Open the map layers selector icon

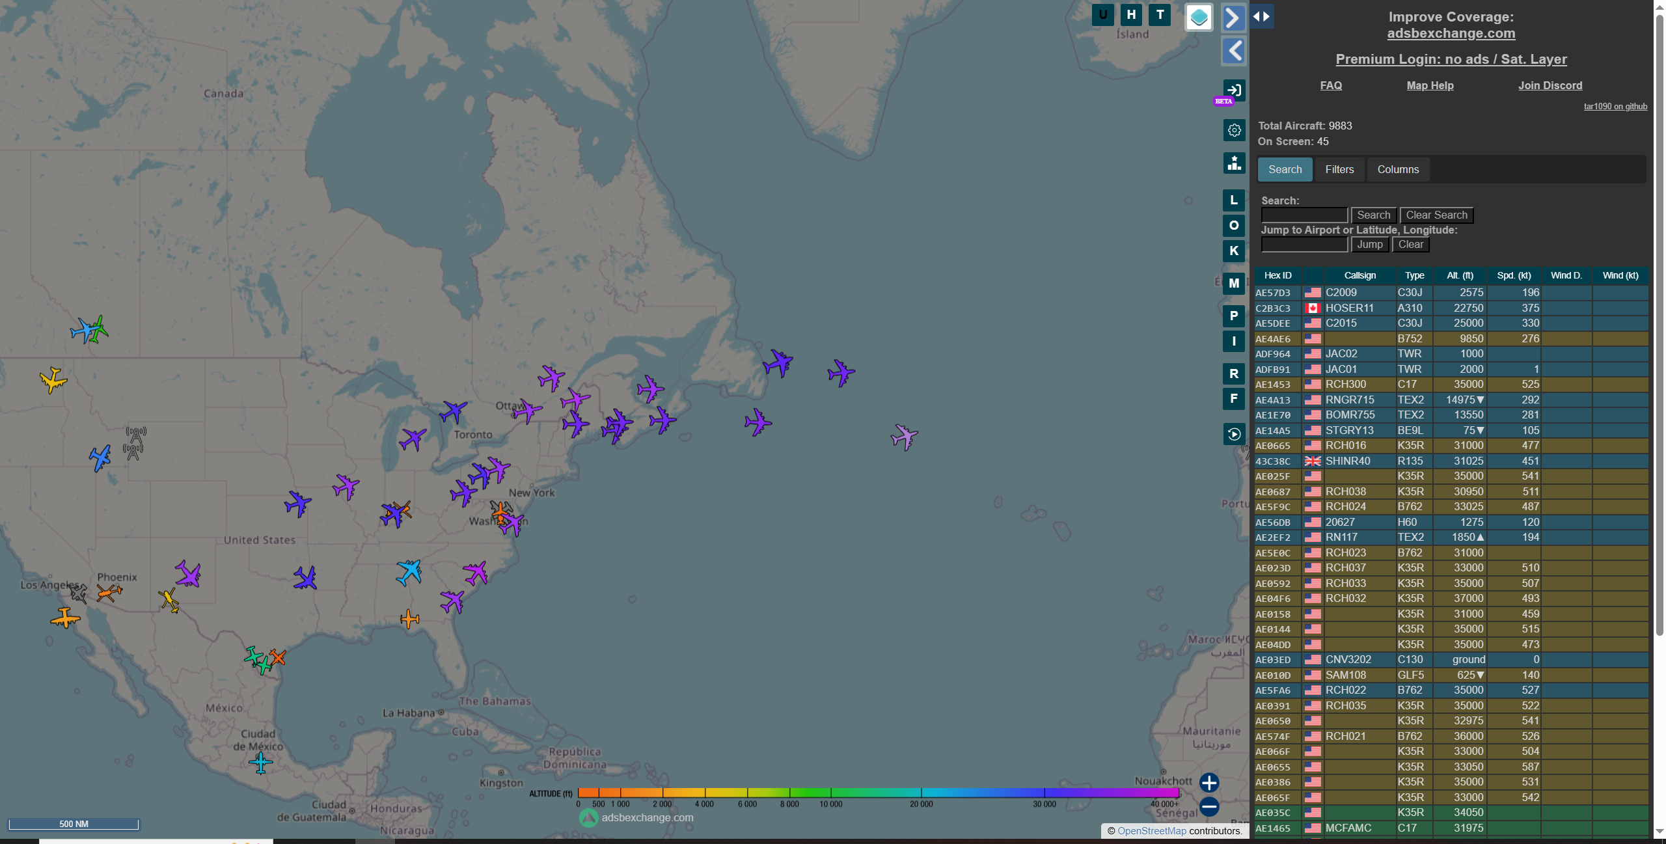click(1199, 18)
